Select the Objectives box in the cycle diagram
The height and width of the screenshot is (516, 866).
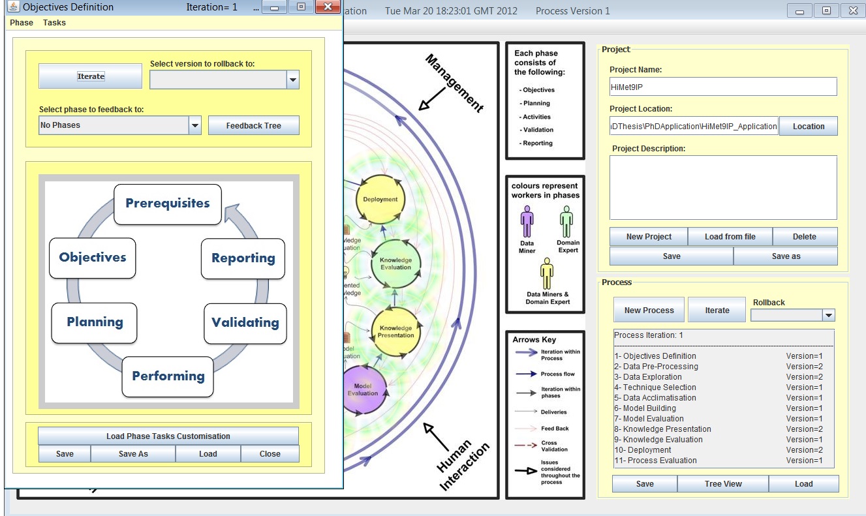(93, 258)
